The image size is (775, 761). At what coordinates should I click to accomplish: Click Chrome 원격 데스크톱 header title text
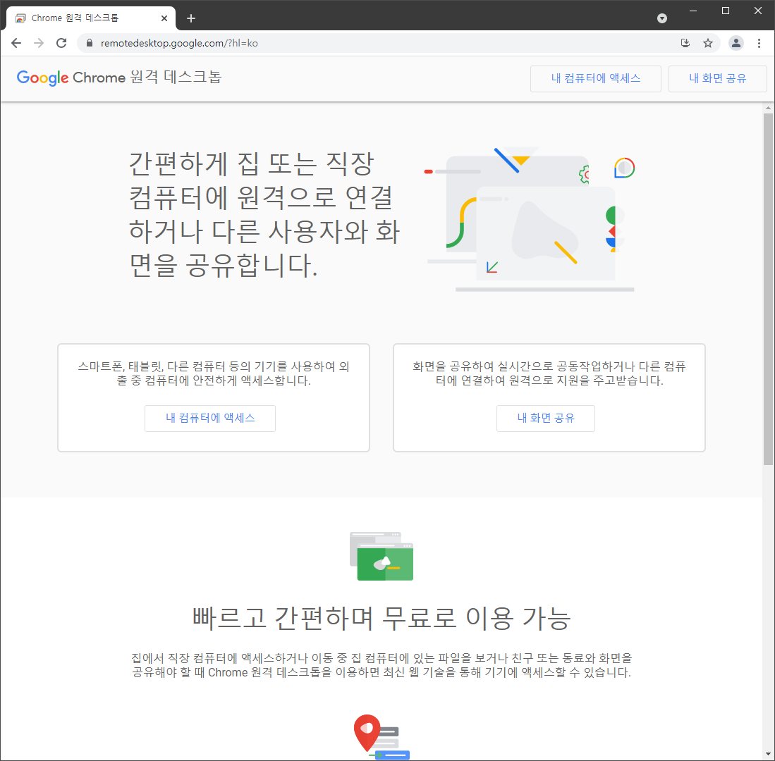(147, 78)
